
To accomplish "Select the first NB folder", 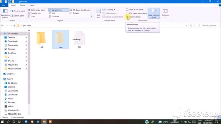I will point(42,40).
